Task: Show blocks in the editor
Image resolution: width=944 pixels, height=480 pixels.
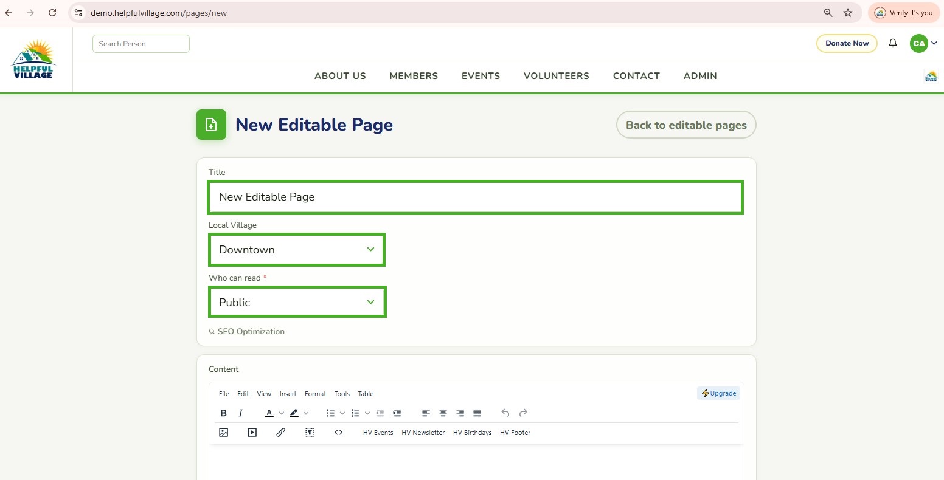Action: pos(310,433)
